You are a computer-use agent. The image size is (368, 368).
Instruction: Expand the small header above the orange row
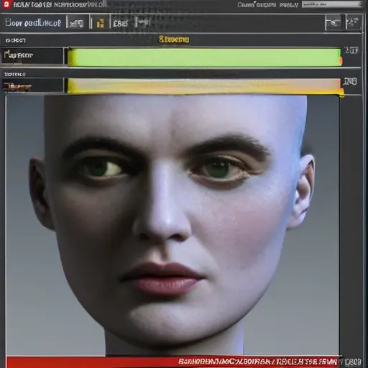pyautogui.click(x=15, y=75)
